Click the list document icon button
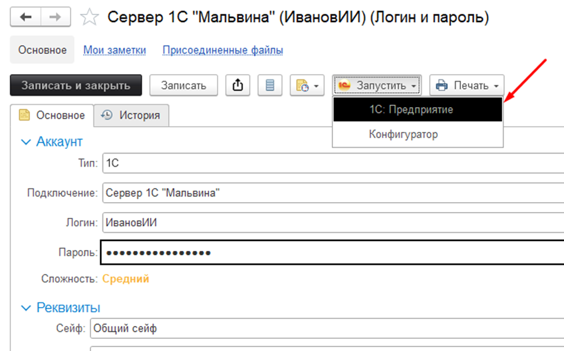The width and height of the screenshot is (564, 351). [x=270, y=85]
